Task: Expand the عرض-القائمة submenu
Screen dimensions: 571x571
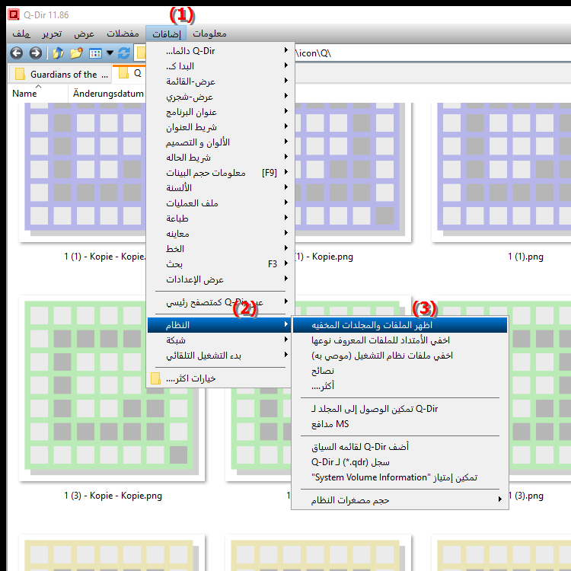Action: click(x=220, y=81)
